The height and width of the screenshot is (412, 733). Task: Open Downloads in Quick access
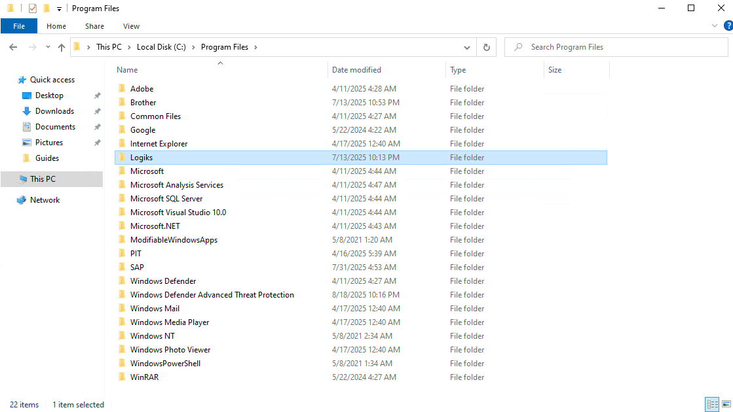coord(54,111)
